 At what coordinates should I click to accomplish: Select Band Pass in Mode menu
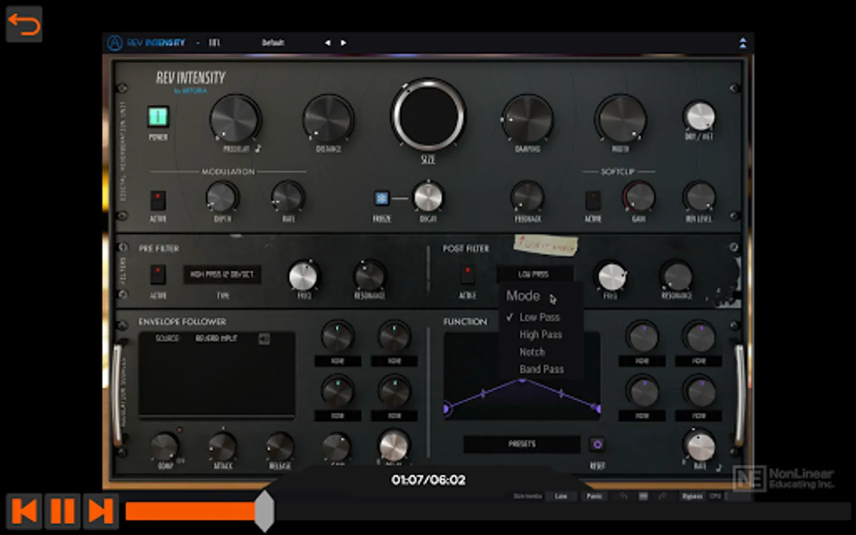(542, 369)
